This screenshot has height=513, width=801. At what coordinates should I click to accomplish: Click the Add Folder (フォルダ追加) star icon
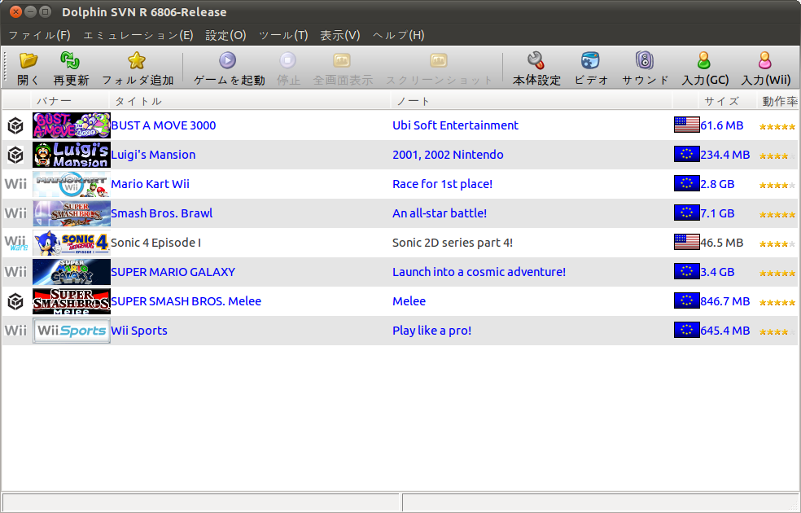click(x=137, y=61)
